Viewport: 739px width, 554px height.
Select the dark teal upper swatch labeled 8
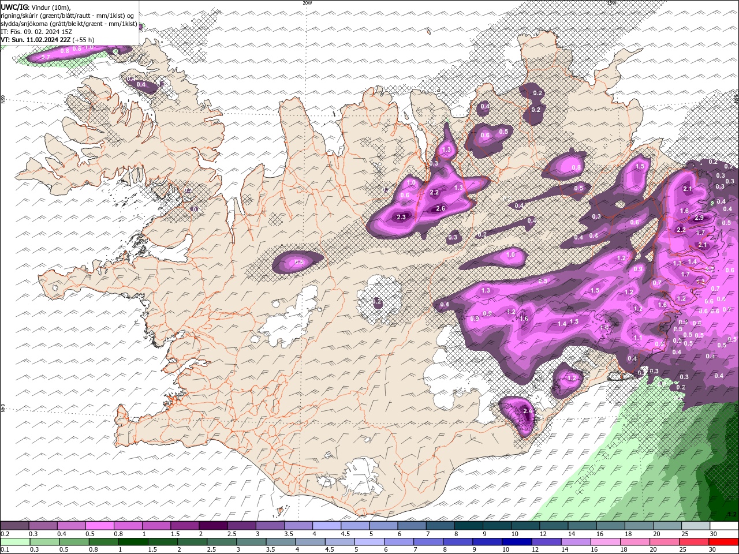click(x=468, y=526)
